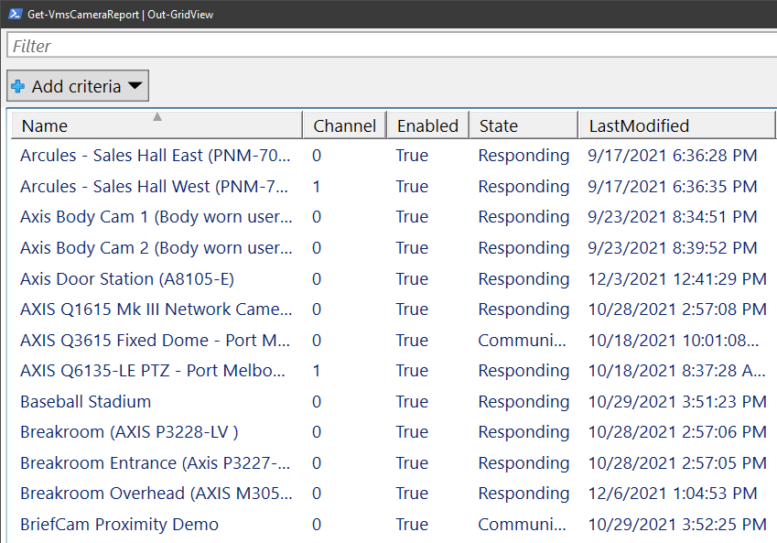The width and height of the screenshot is (777, 543).
Task: Open the Add criteria dropdown arrow
Action: point(135,86)
